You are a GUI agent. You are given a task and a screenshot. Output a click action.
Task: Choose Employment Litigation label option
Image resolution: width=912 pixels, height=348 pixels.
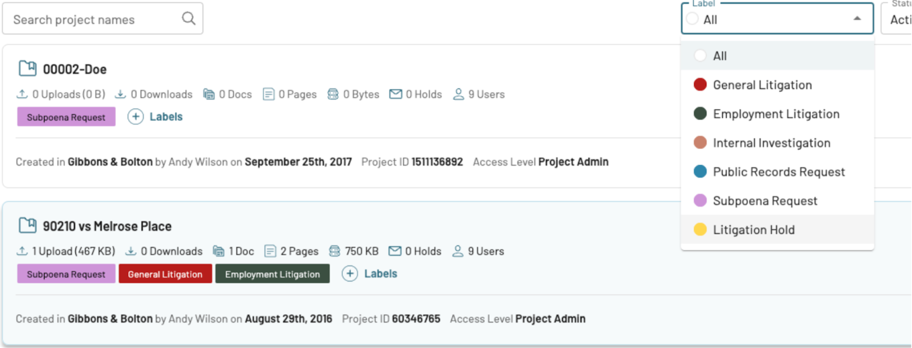click(x=777, y=114)
